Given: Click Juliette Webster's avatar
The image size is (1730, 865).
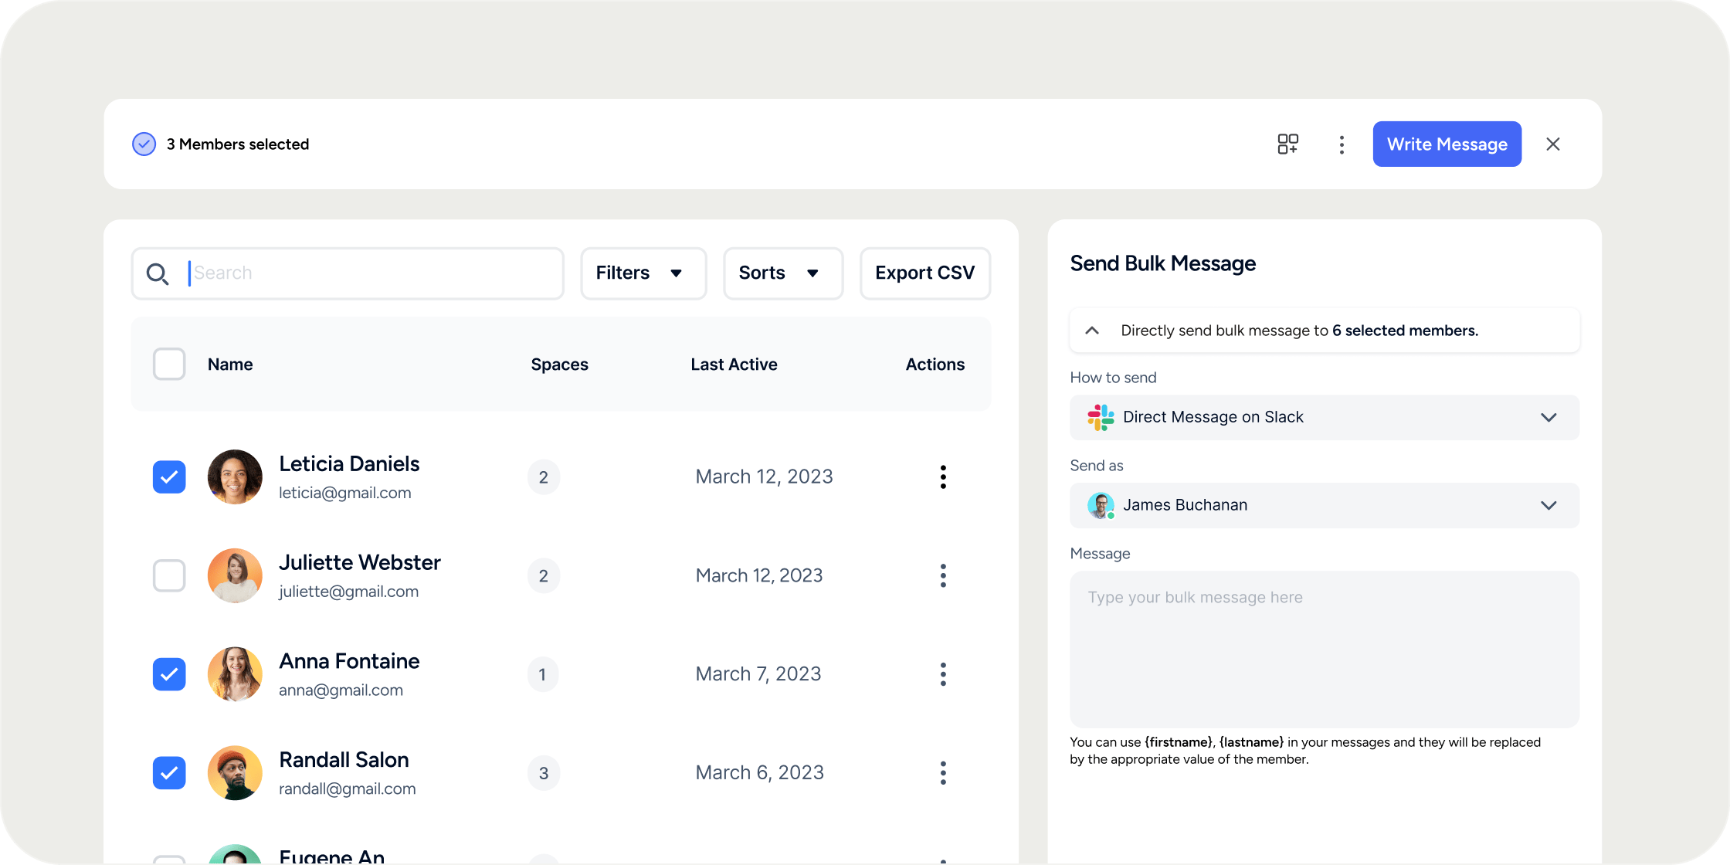Looking at the screenshot, I should (235, 576).
